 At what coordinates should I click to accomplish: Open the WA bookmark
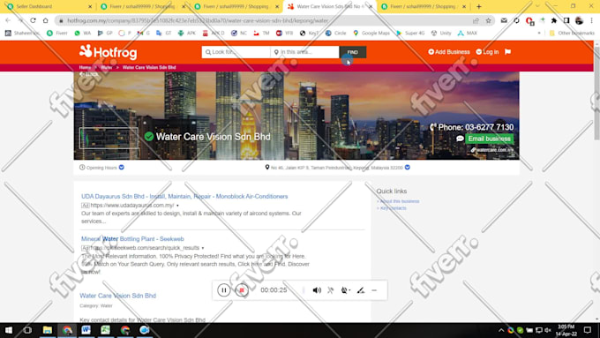pos(83,34)
